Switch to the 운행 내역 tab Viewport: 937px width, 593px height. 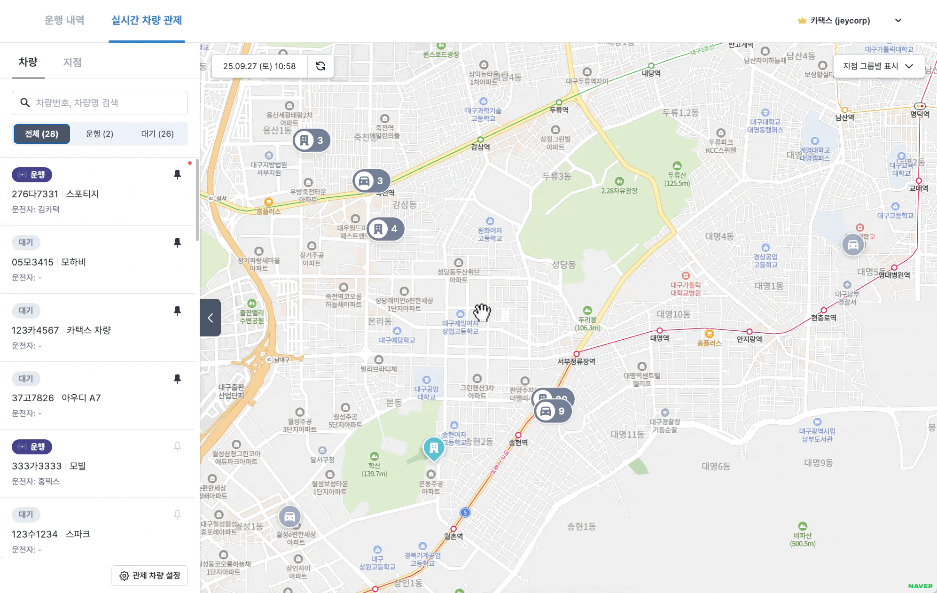coord(64,20)
